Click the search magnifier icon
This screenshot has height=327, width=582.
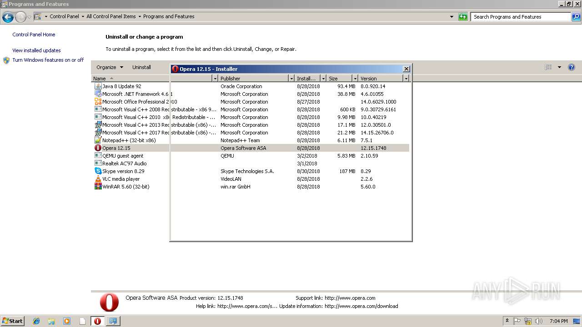(576, 17)
